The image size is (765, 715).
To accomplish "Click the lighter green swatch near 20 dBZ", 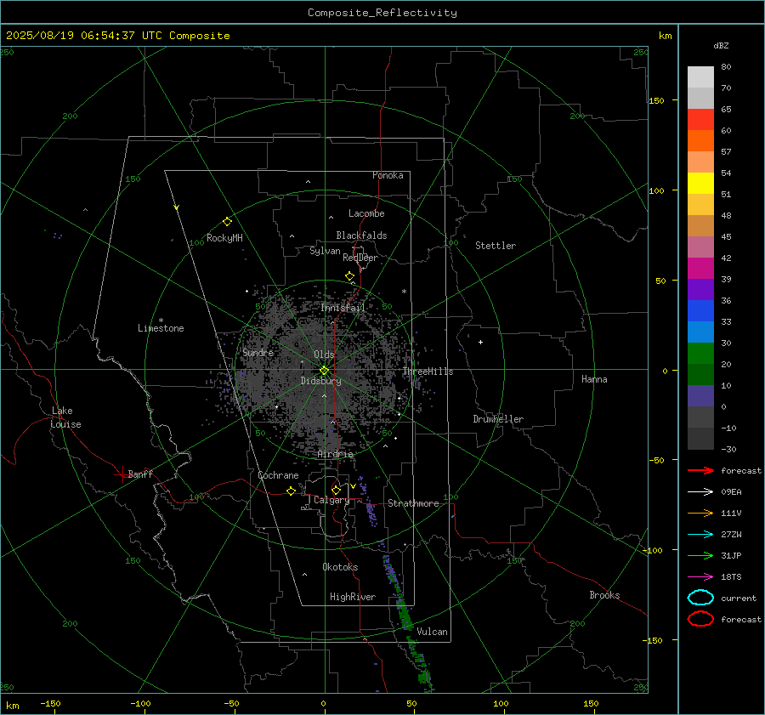I will (700, 354).
